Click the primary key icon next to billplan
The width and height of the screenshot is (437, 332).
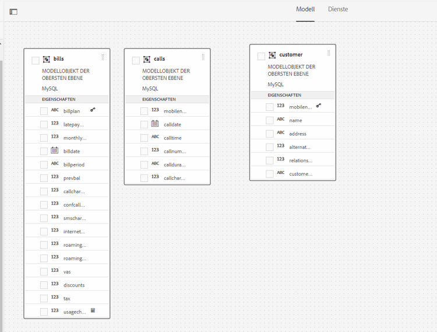(93, 110)
